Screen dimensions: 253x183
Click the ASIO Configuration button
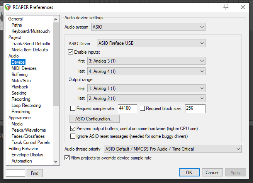[95, 119]
